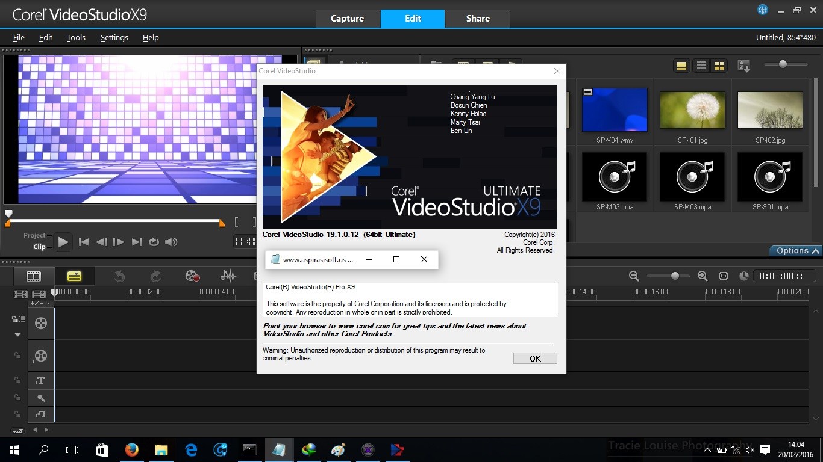Adjust library thumbnail size slider
Viewport: 823px width, 462px height.
[x=783, y=64]
